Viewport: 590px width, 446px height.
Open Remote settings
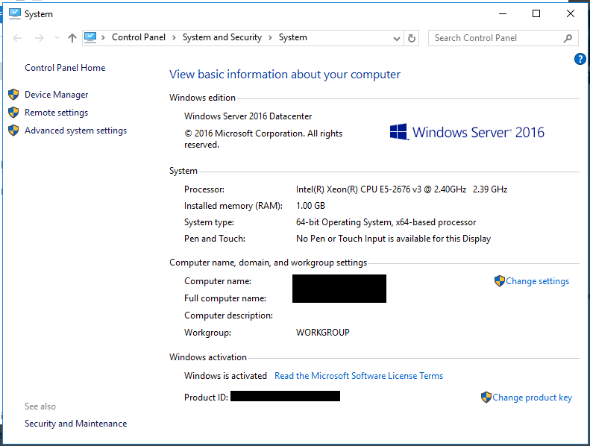[56, 113]
